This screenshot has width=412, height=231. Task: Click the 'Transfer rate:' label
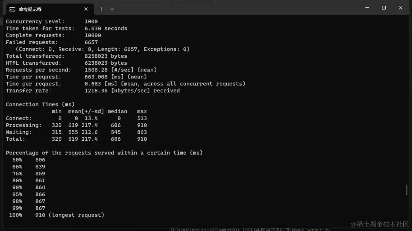29,91
